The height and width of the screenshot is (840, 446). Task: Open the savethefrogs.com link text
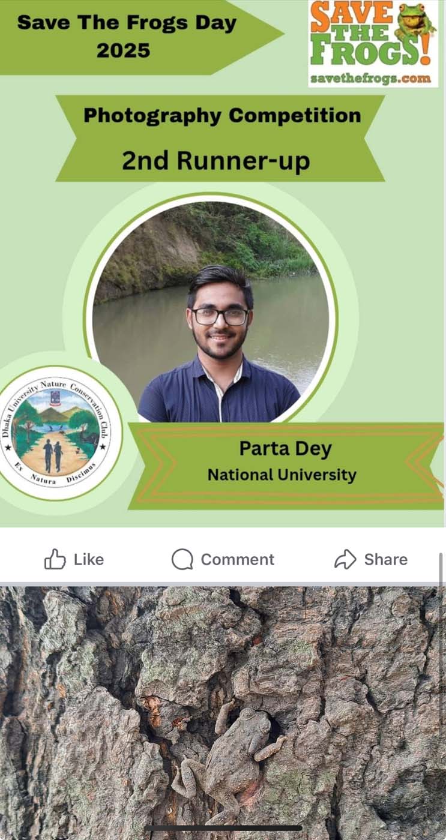[x=371, y=79]
